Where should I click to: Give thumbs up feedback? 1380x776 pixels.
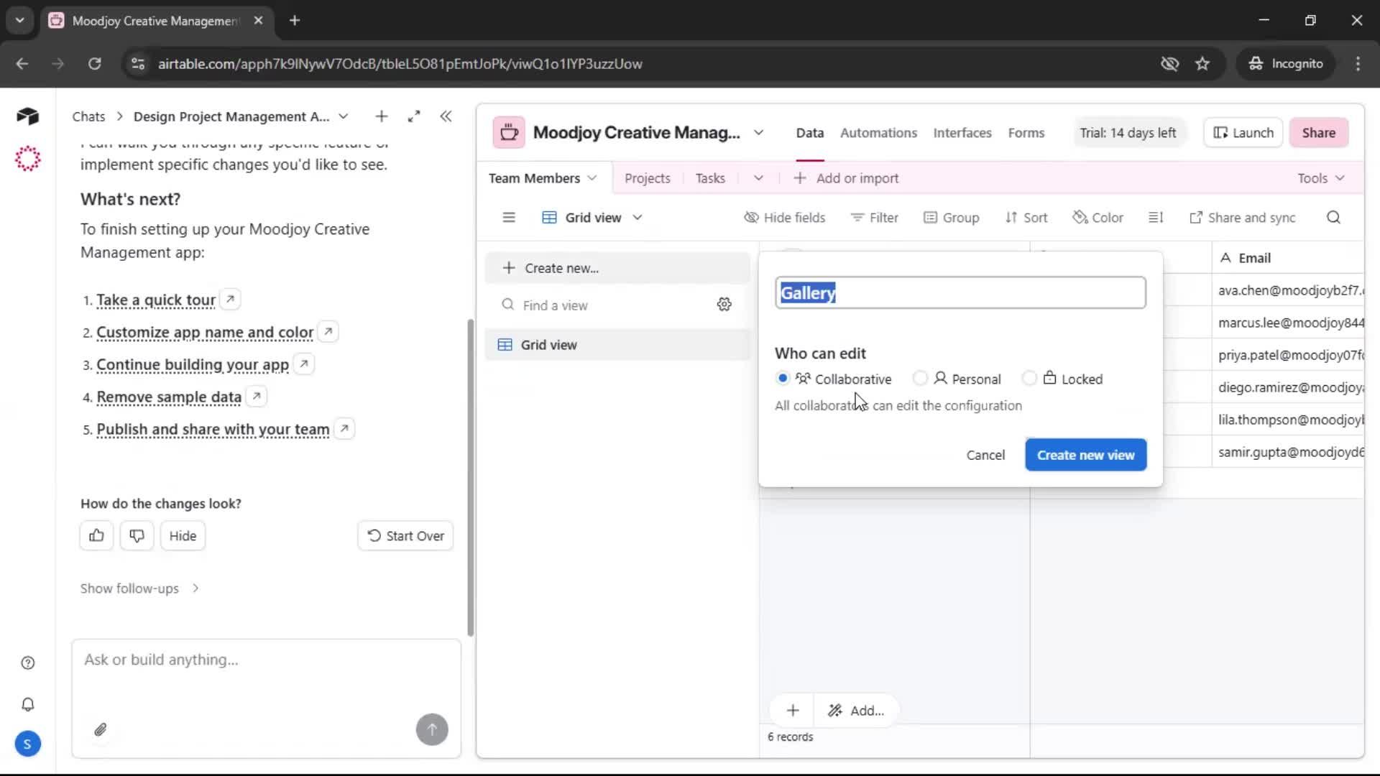point(96,535)
